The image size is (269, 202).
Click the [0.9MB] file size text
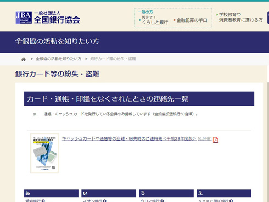tap(205, 139)
